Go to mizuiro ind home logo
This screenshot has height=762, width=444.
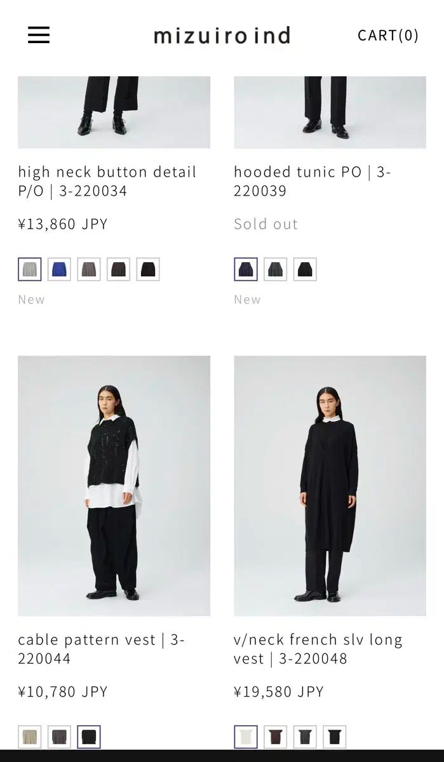coord(222,36)
